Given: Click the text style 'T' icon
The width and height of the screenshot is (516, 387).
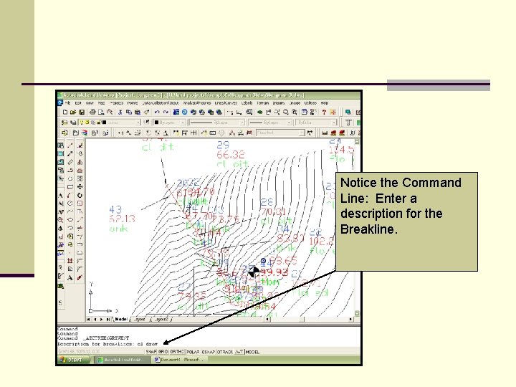Looking at the screenshot, I should (349, 123).
